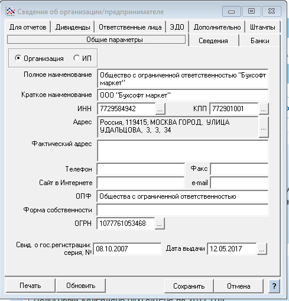
Task: Click the Отмена button
Action: pos(239,286)
